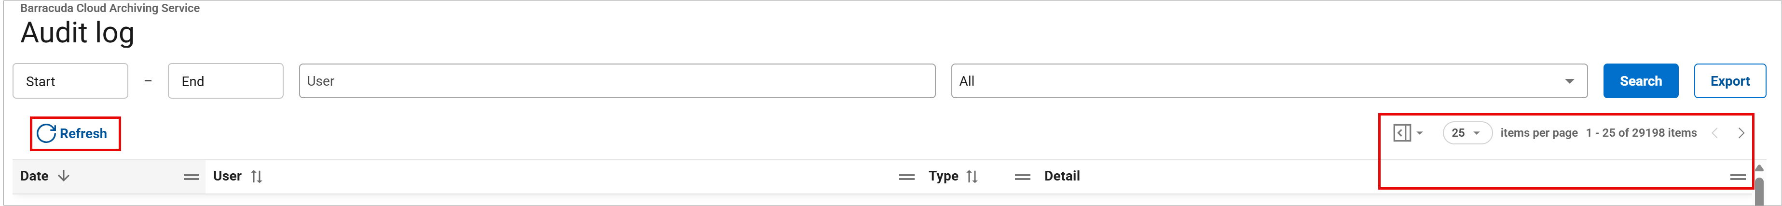
Task: Click the Detail column drag handle
Action: (x=1738, y=177)
